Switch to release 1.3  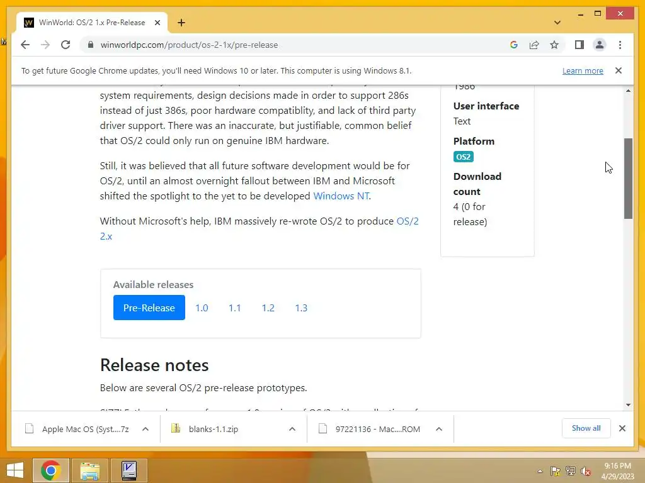[301, 308]
